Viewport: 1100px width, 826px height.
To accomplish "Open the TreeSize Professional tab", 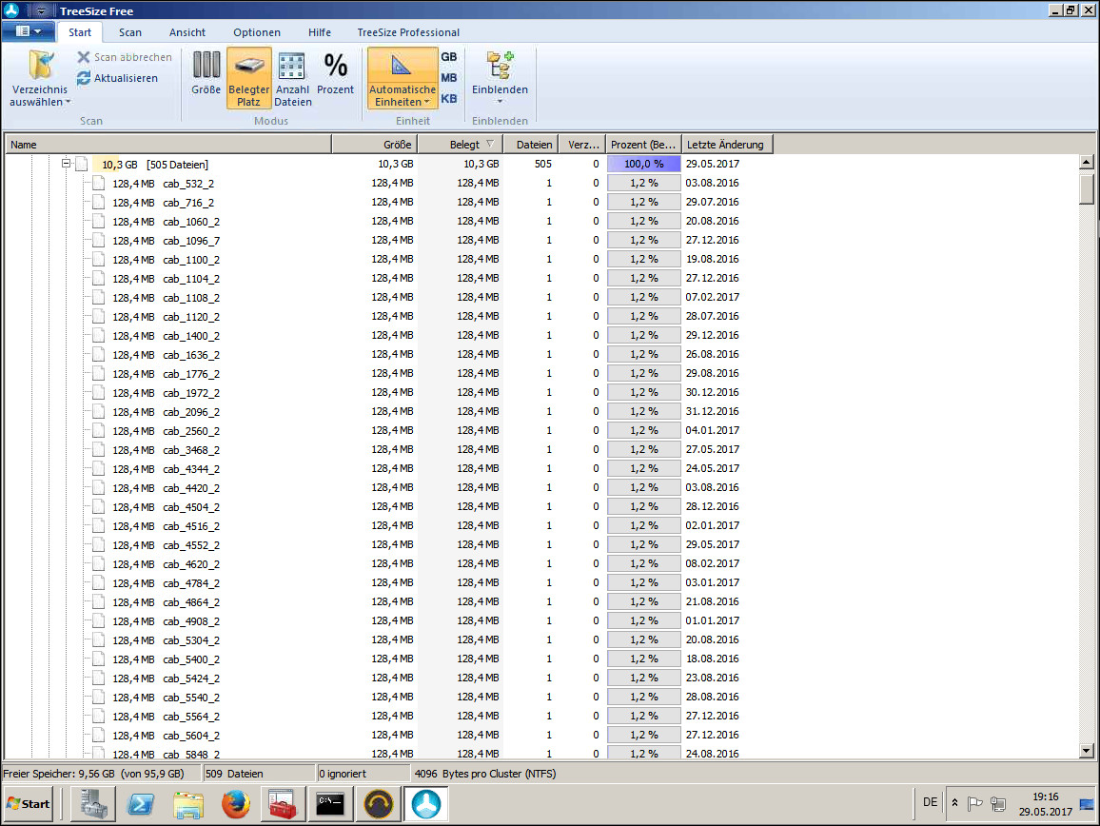I will pyautogui.click(x=408, y=32).
